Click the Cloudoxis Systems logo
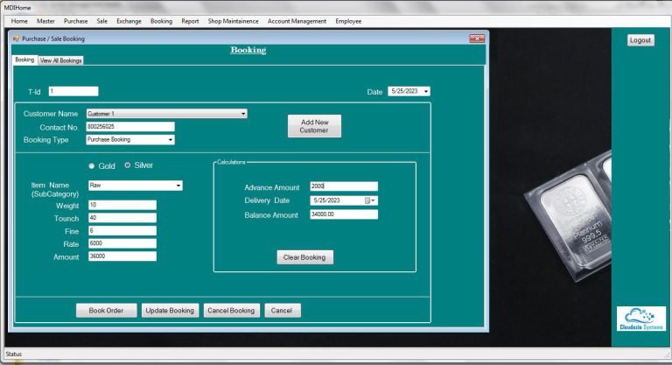Image resolution: width=672 pixels, height=365 pixels. pyautogui.click(x=640, y=319)
